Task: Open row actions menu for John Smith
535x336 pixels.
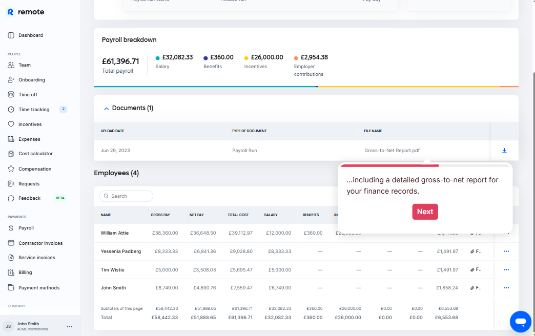Action: 506,288
